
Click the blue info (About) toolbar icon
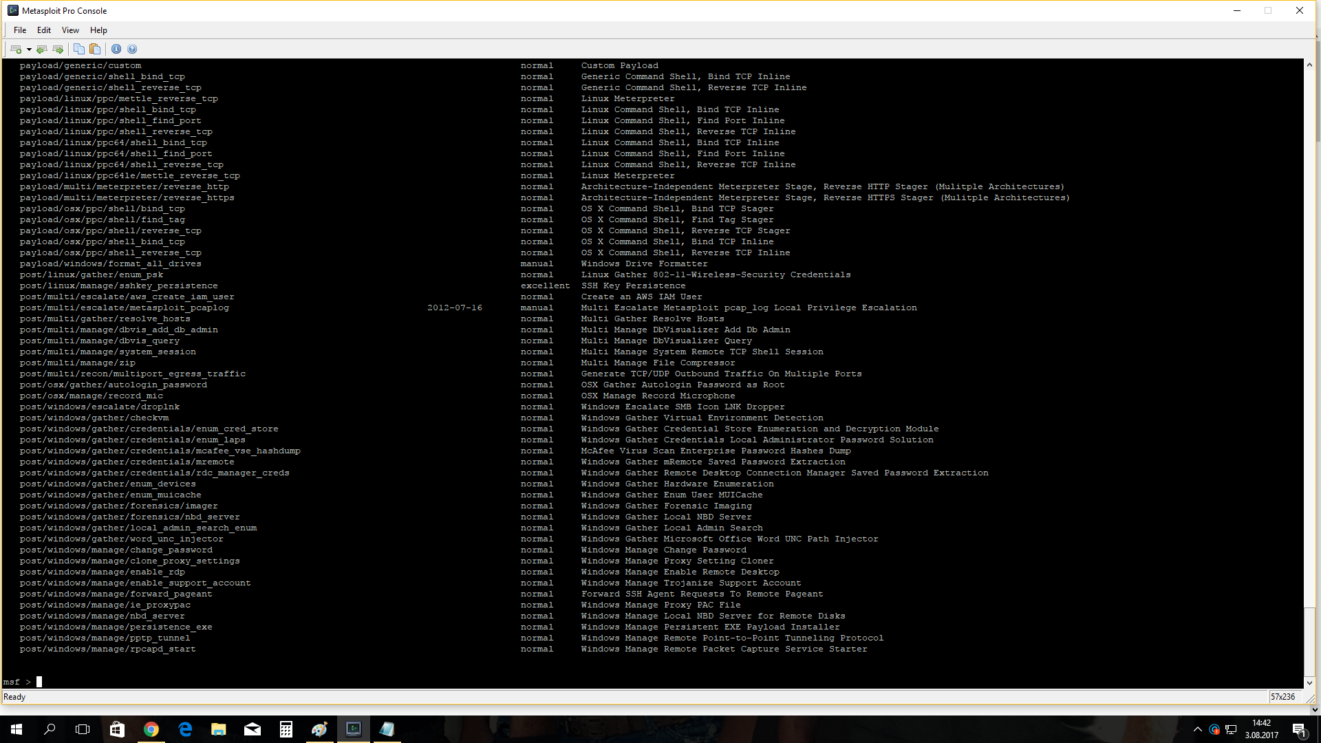pos(116,49)
